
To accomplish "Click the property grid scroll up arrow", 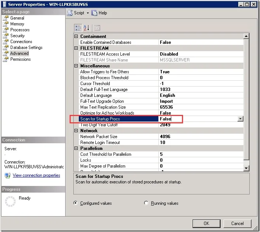I will click(x=246, y=36).
